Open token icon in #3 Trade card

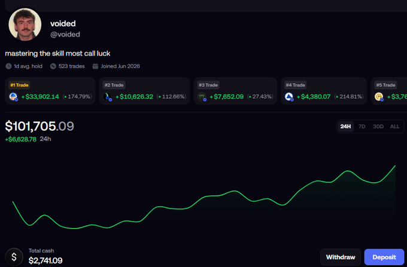coord(202,97)
